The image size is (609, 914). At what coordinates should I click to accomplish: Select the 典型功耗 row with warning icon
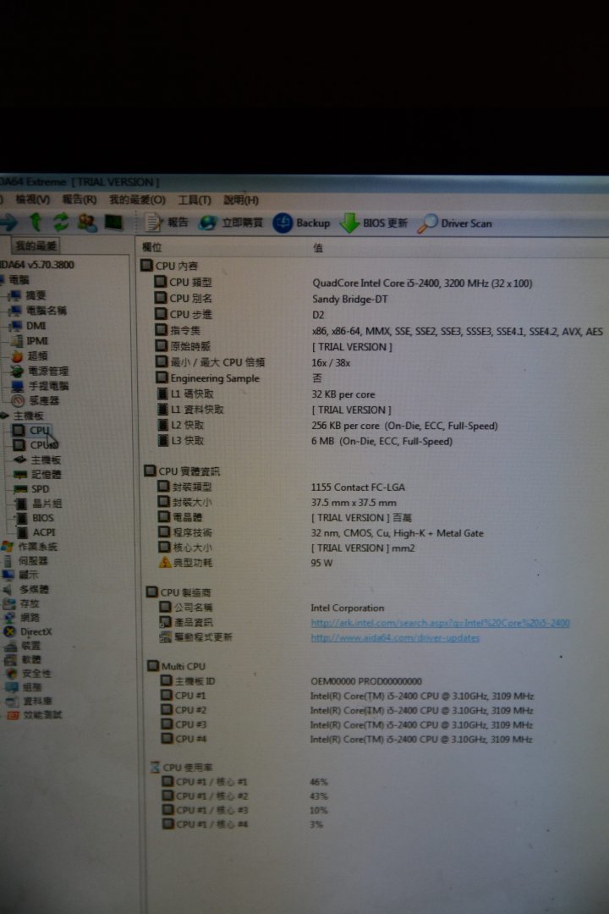(245, 563)
